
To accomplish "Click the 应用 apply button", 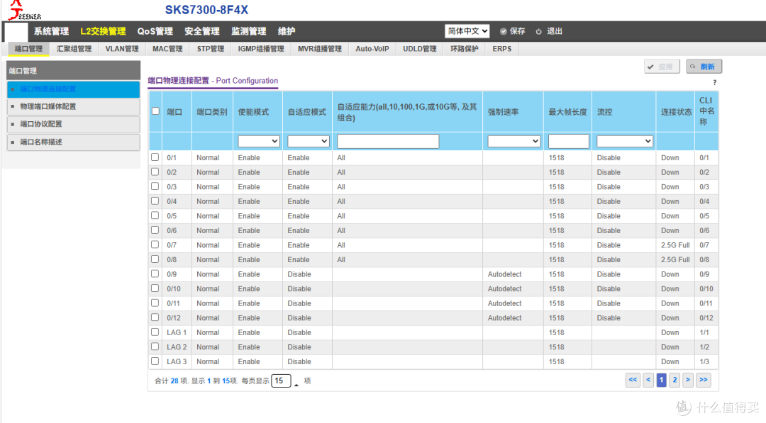I will pyautogui.click(x=662, y=67).
